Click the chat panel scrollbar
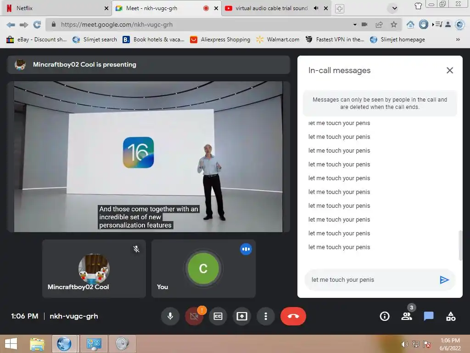Viewport: 470px width, 353px height. [x=460, y=245]
